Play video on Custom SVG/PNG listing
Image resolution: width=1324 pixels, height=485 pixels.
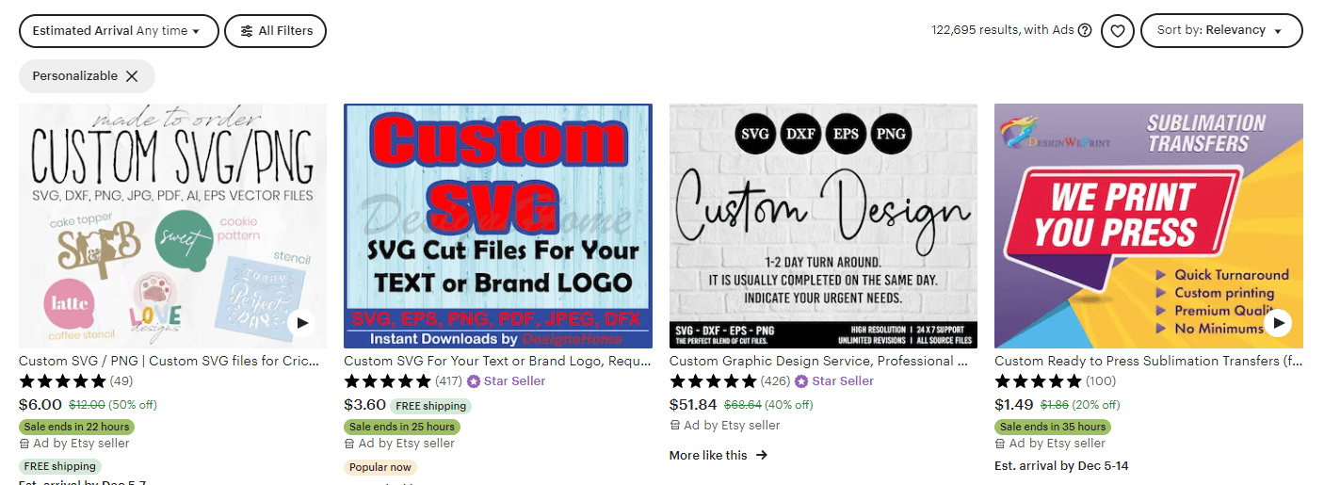pos(301,323)
